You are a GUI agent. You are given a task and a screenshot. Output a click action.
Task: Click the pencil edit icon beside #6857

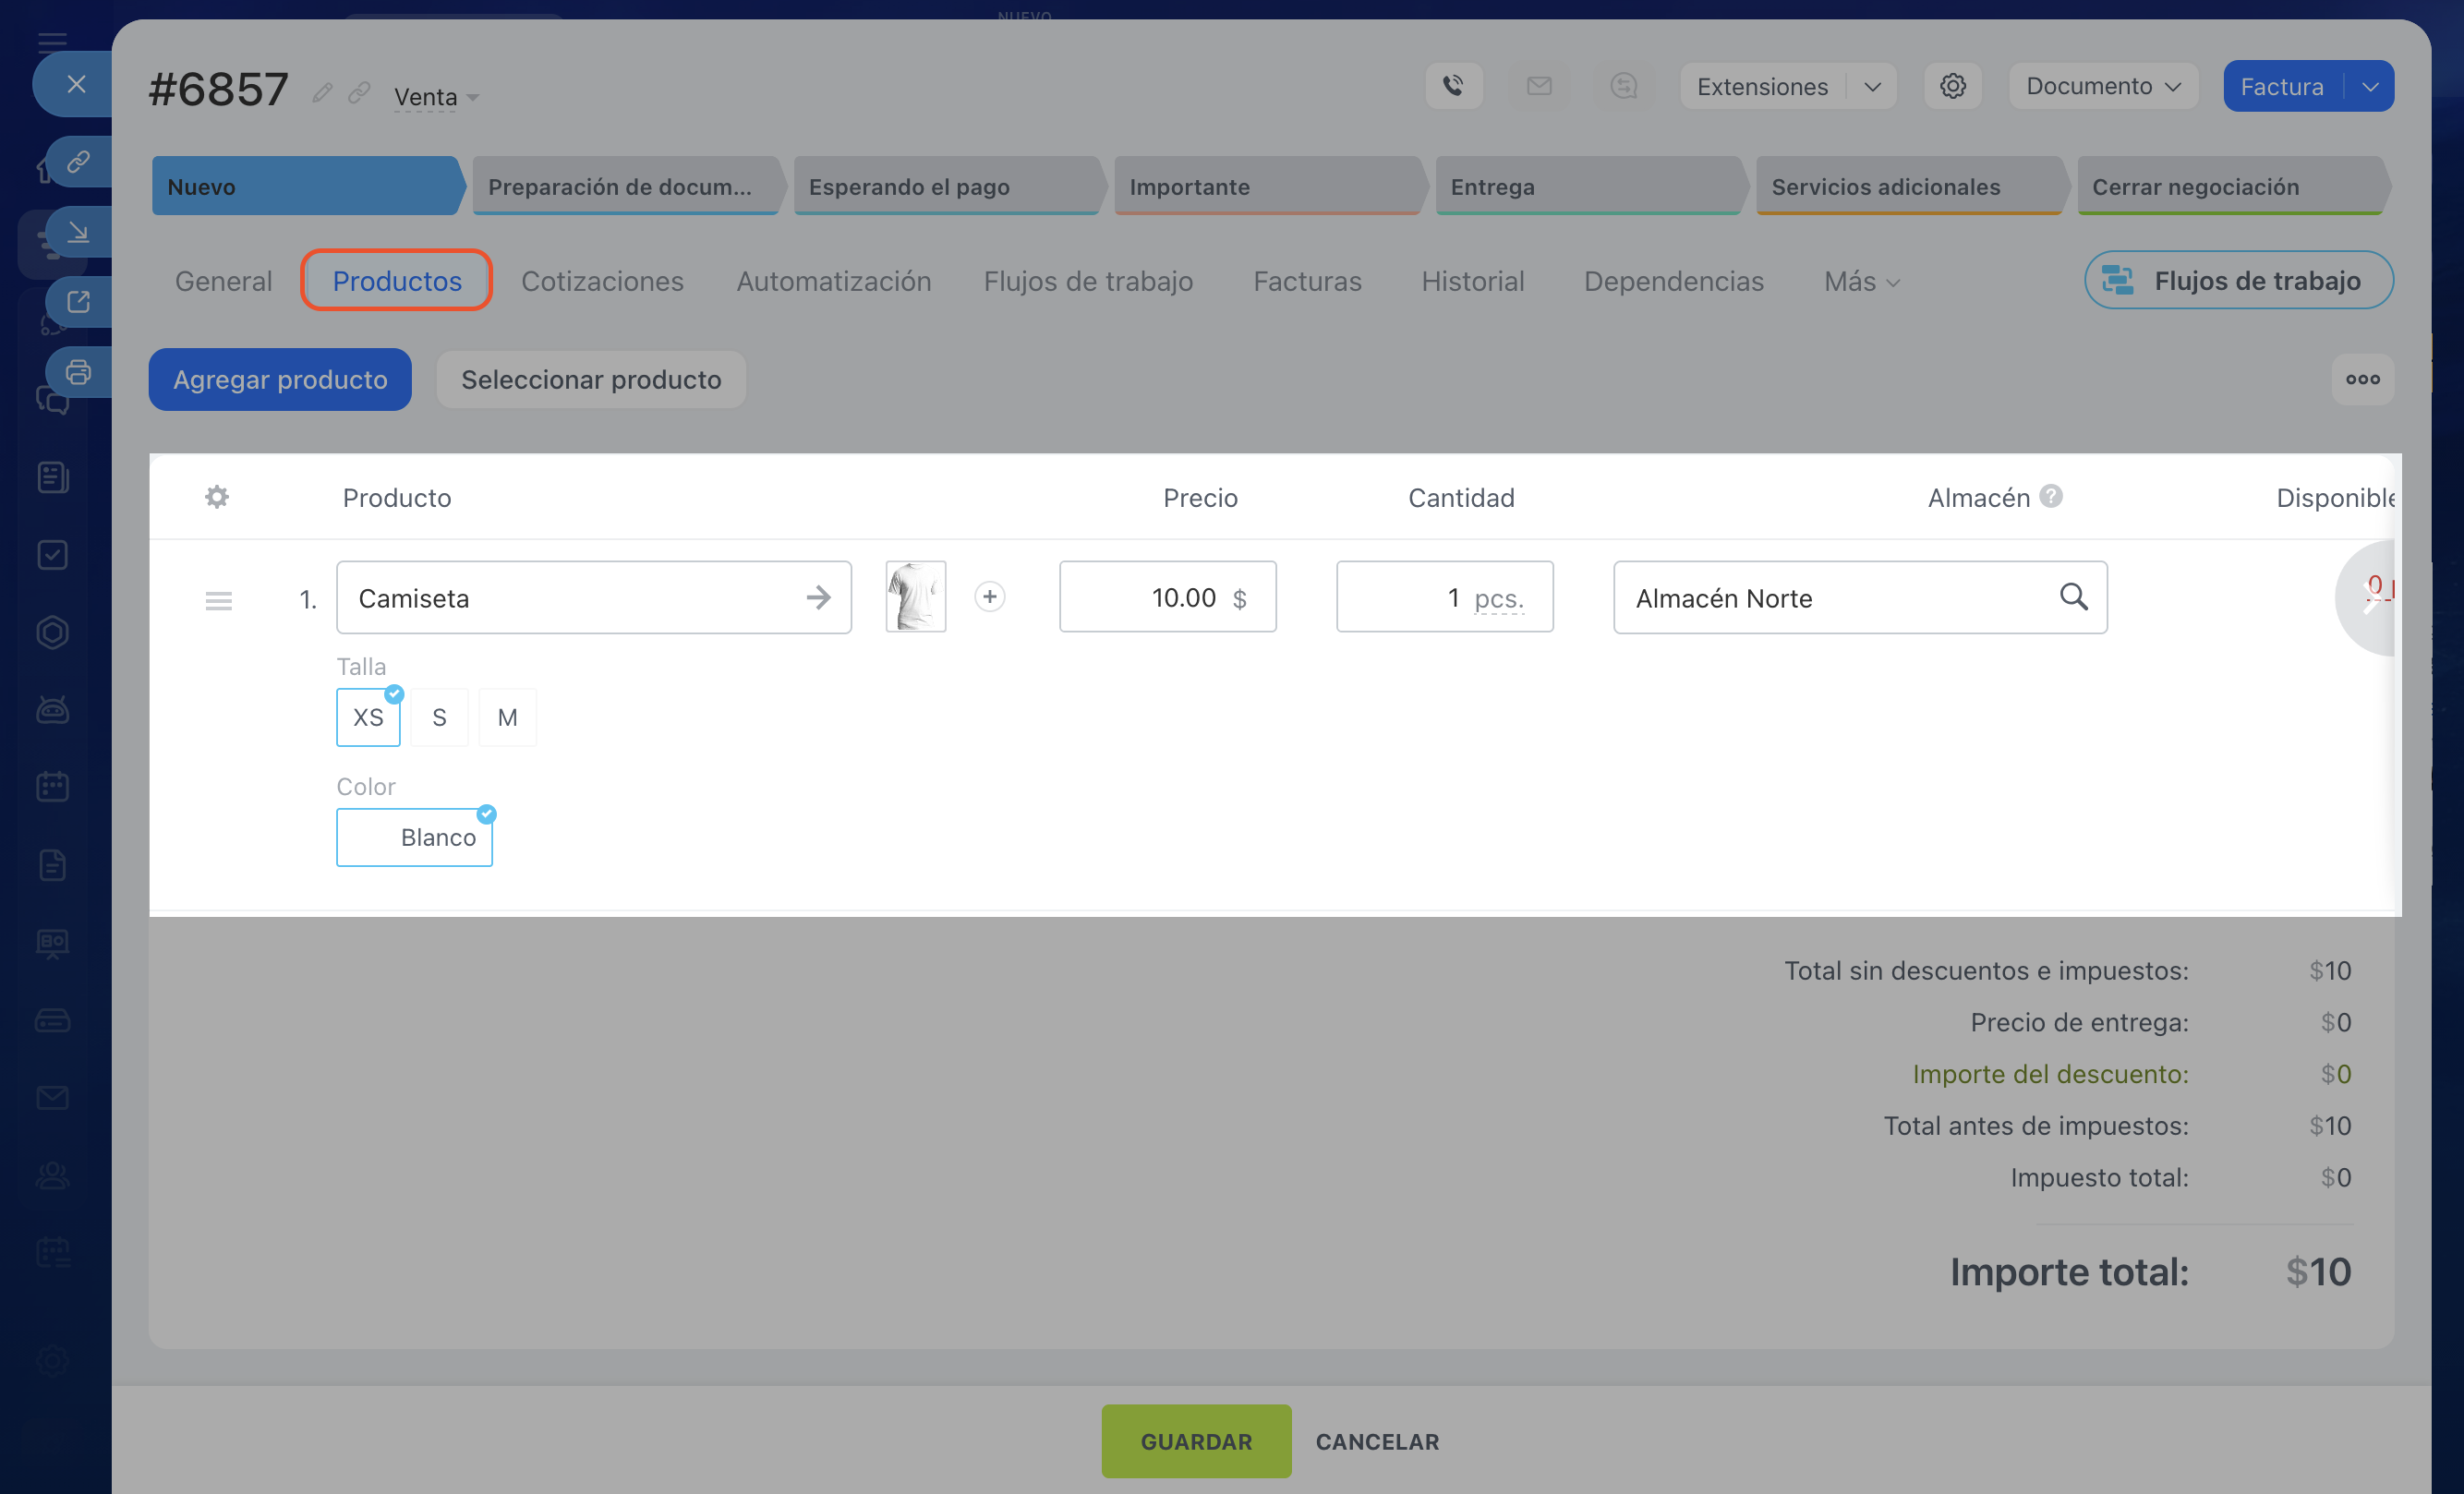322,93
